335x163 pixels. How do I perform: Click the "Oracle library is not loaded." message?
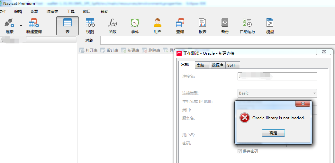pyautogui.click(x=279, y=118)
